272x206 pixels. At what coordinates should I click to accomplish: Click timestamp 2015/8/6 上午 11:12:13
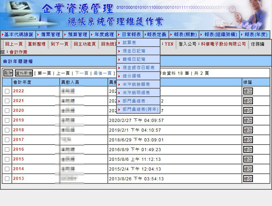coord(135,159)
